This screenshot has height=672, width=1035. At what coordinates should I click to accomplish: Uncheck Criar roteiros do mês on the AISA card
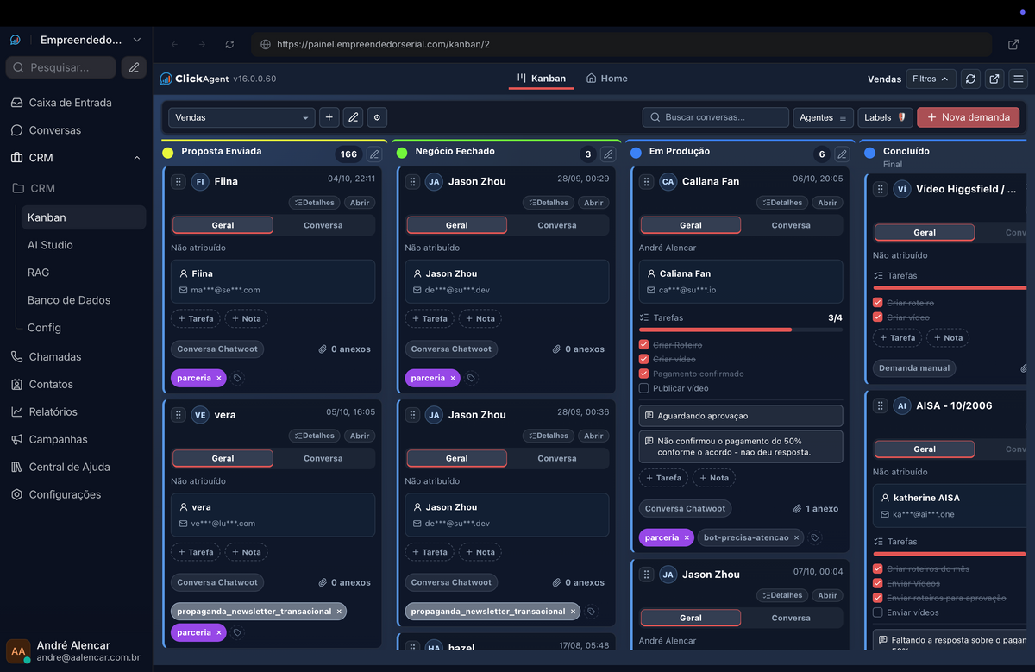(877, 569)
